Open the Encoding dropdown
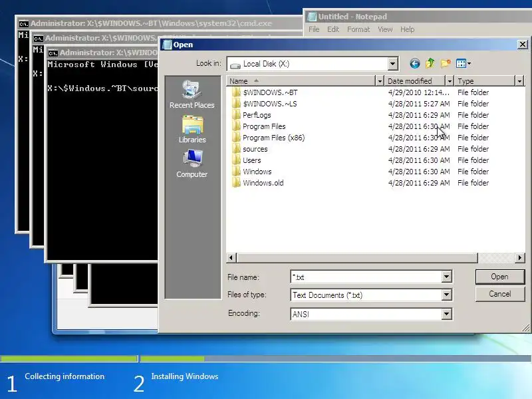The image size is (532, 399). pos(446,314)
